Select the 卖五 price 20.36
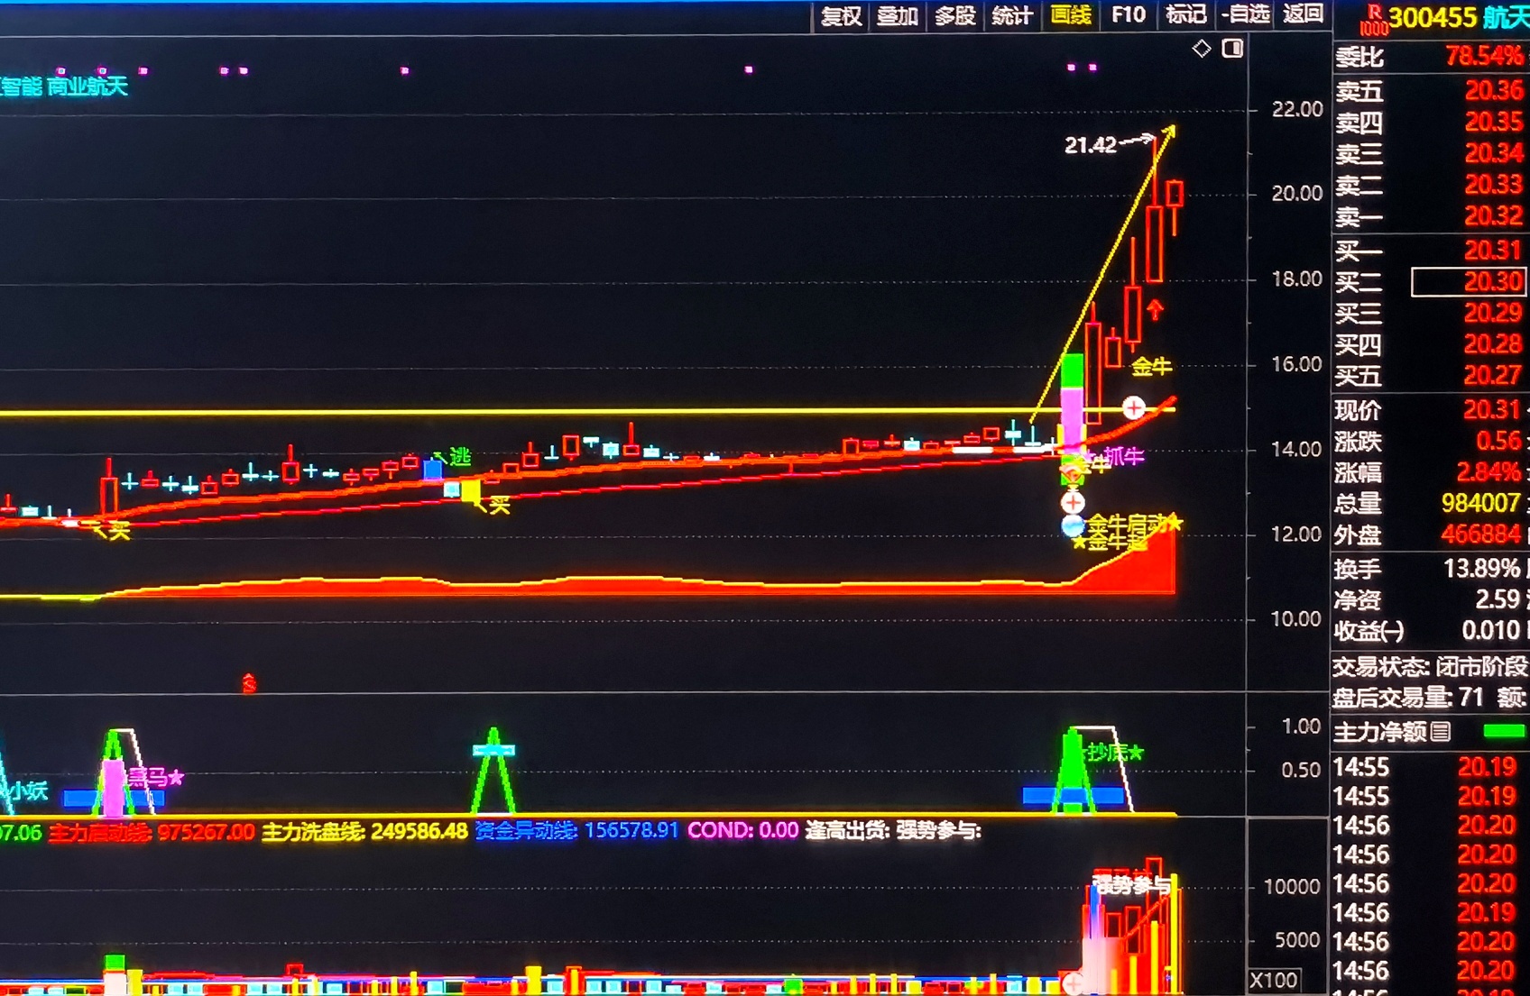 [1494, 90]
